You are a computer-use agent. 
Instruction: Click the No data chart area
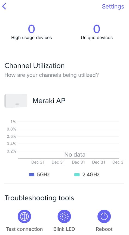(75, 155)
